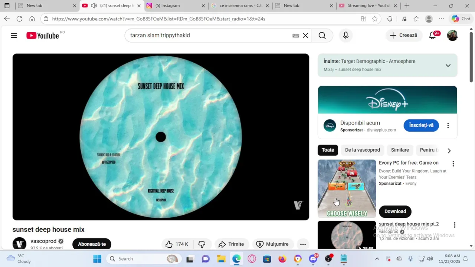The image size is (475, 267).
Task: Open YouTube notifications bell
Action: [433, 36]
